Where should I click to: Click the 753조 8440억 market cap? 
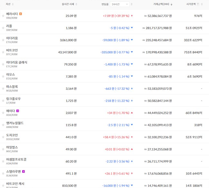[193, 52]
